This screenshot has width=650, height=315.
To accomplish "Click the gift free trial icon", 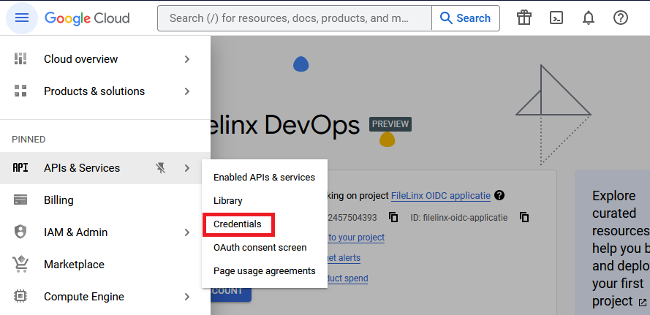I will (x=524, y=18).
